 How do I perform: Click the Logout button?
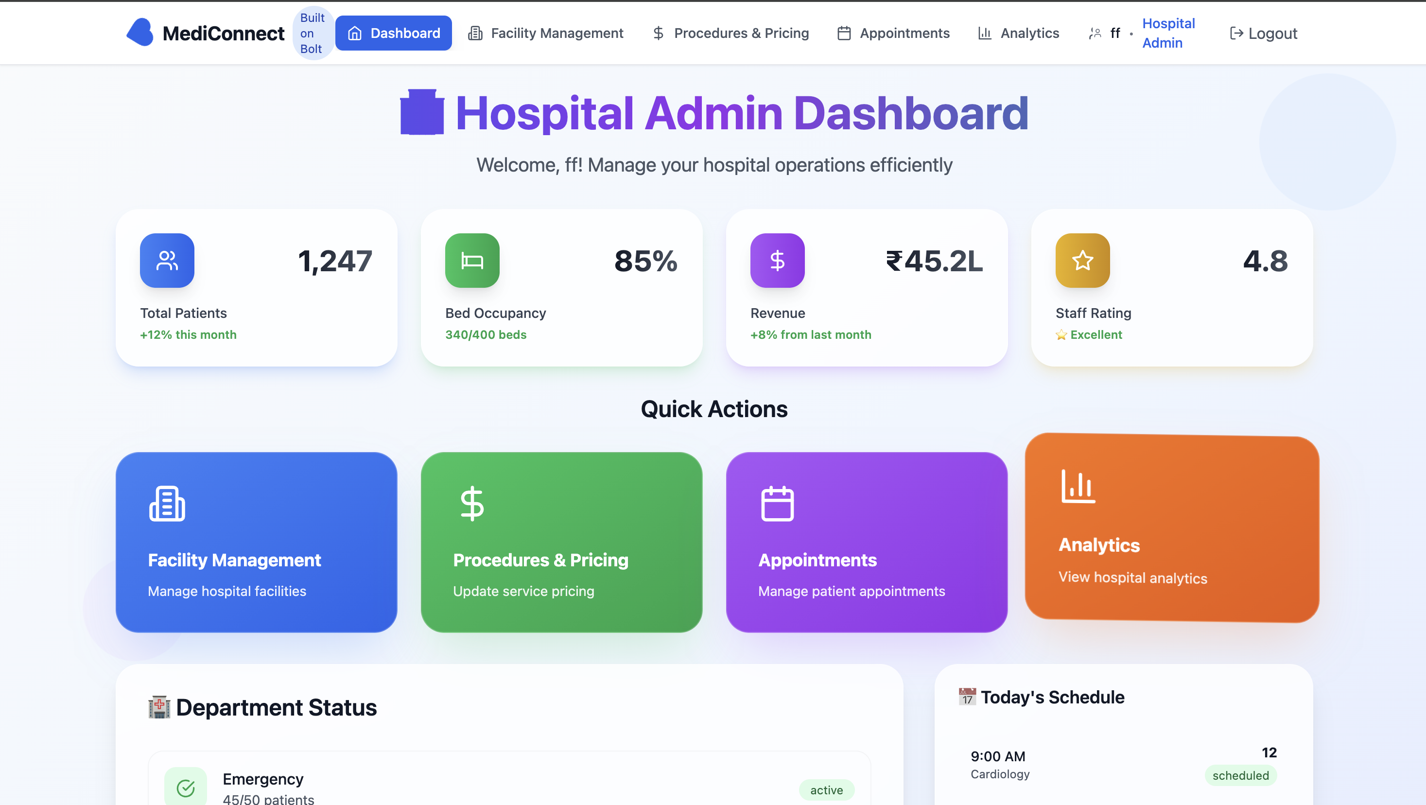(x=1263, y=33)
